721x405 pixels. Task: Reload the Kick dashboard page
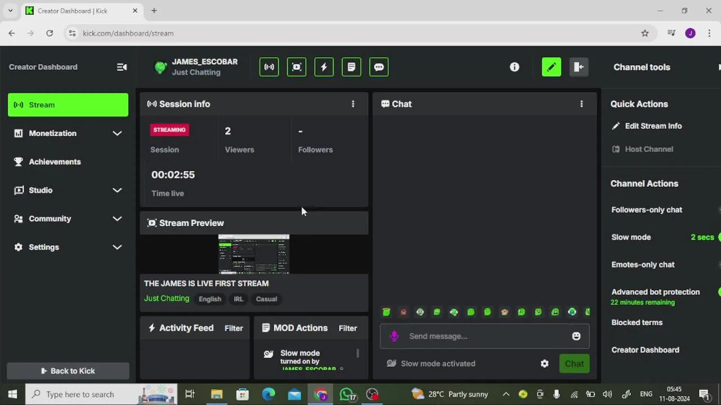(x=50, y=33)
